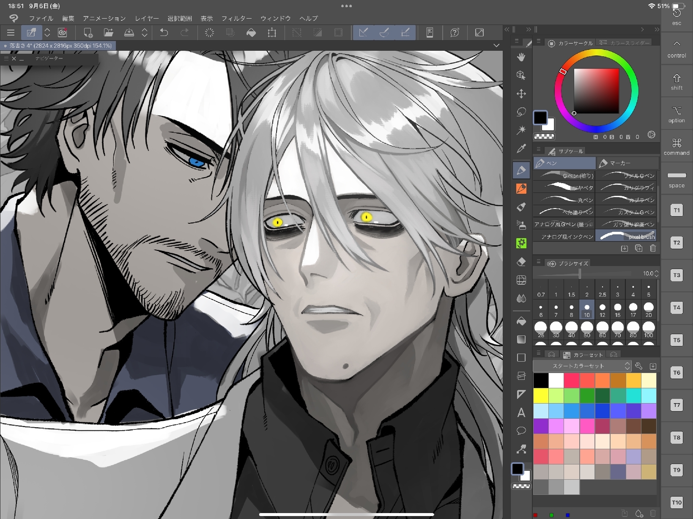Open the スタートカラーセット color set dropdown
Image resolution: width=693 pixels, height=519 pixels.
582,366
